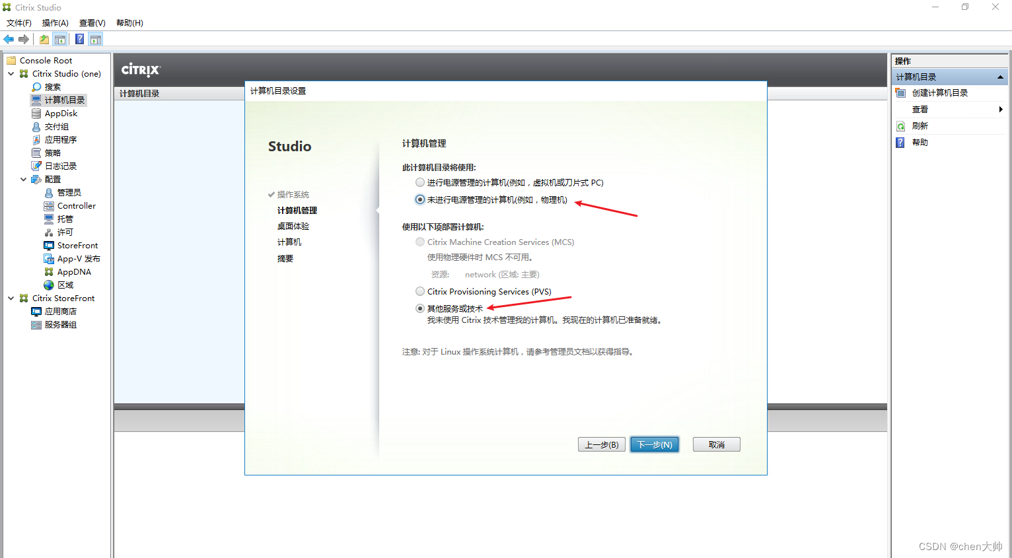Screen dimensions: 1012x558
Task: Collapse the Citrix Studio (one) tree node
Action: [x=11, y=73]
